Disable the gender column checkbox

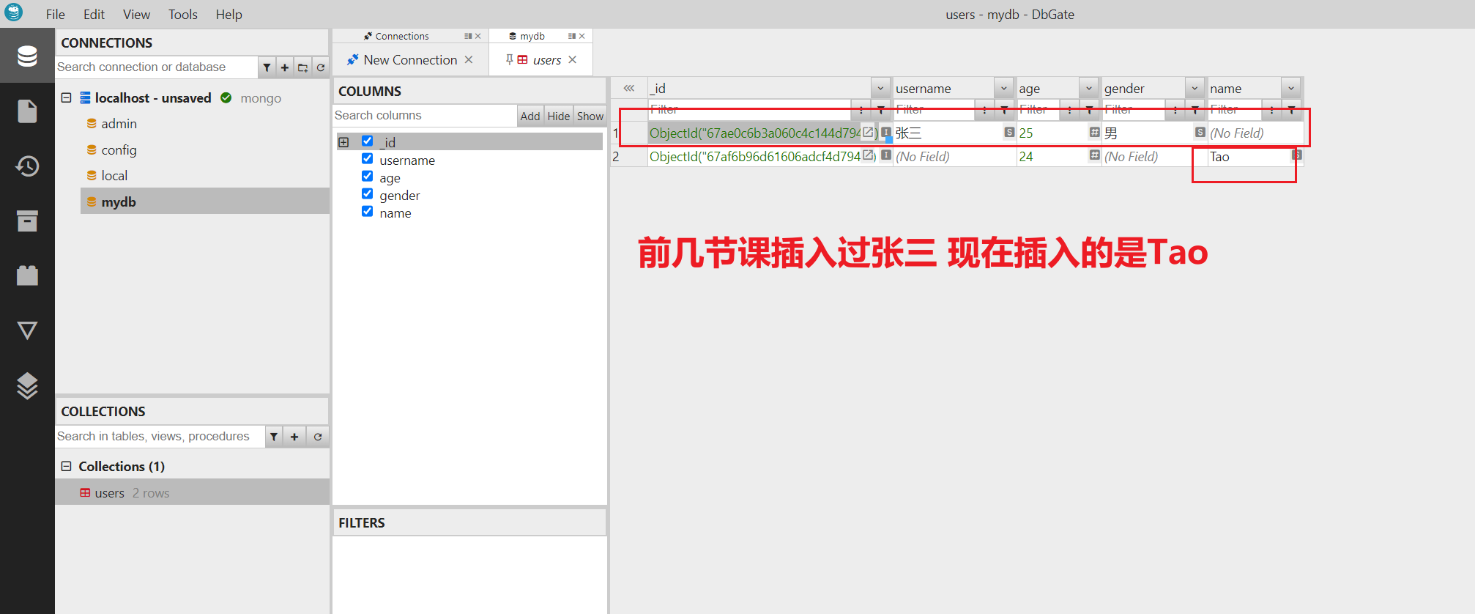pos(368,194)
